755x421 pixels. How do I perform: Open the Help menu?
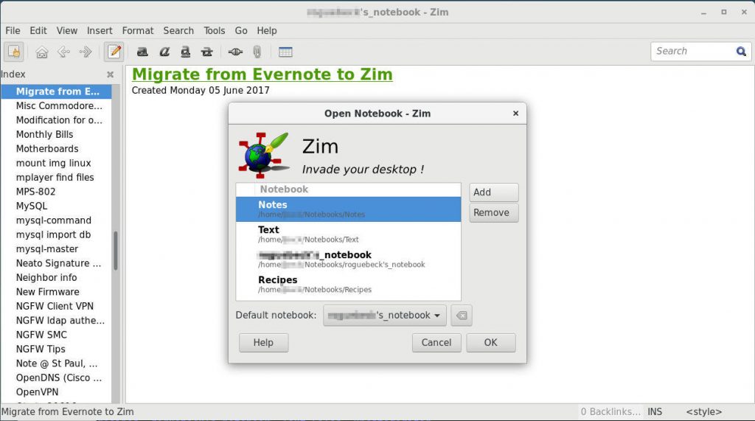(266, 30)
